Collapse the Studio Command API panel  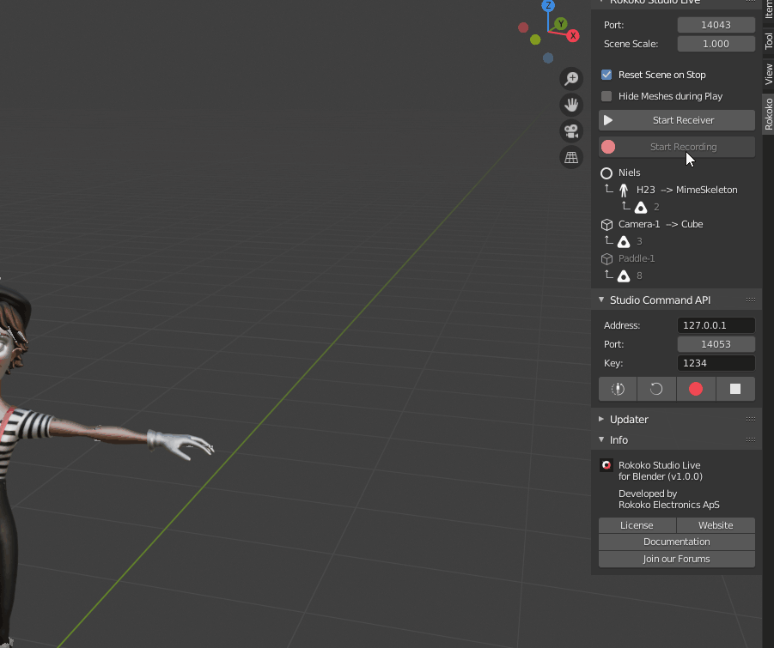[601, 300]
